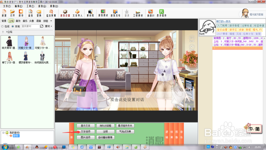This screenshot has height=150, width=266.
Task: Switch to the 头像 asset tab
Action: 32,21
